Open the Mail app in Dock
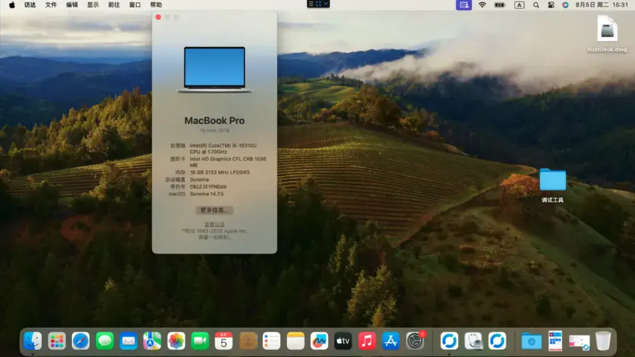 128,342
